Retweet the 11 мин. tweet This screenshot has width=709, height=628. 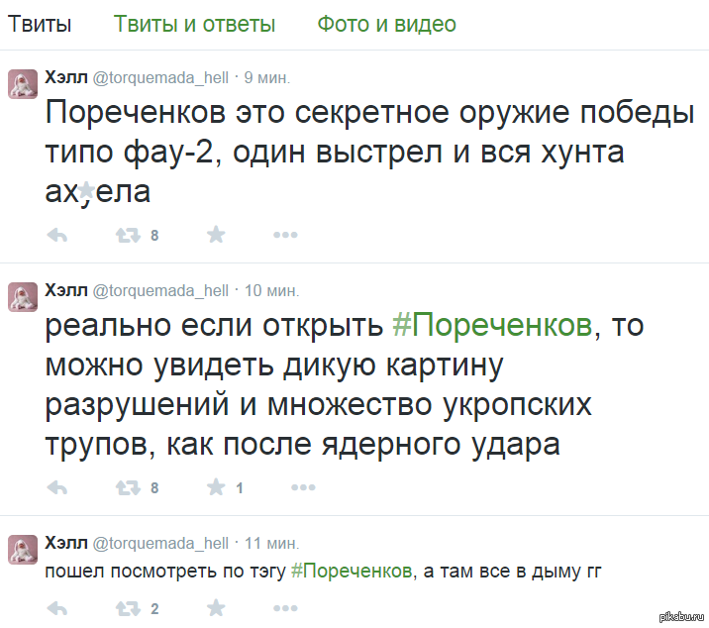pyautogui.click(x=128, y=607)
